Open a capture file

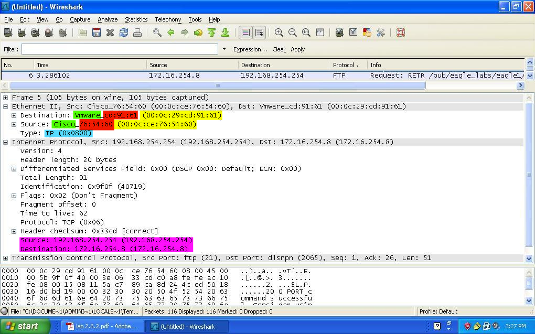(82, 33)
